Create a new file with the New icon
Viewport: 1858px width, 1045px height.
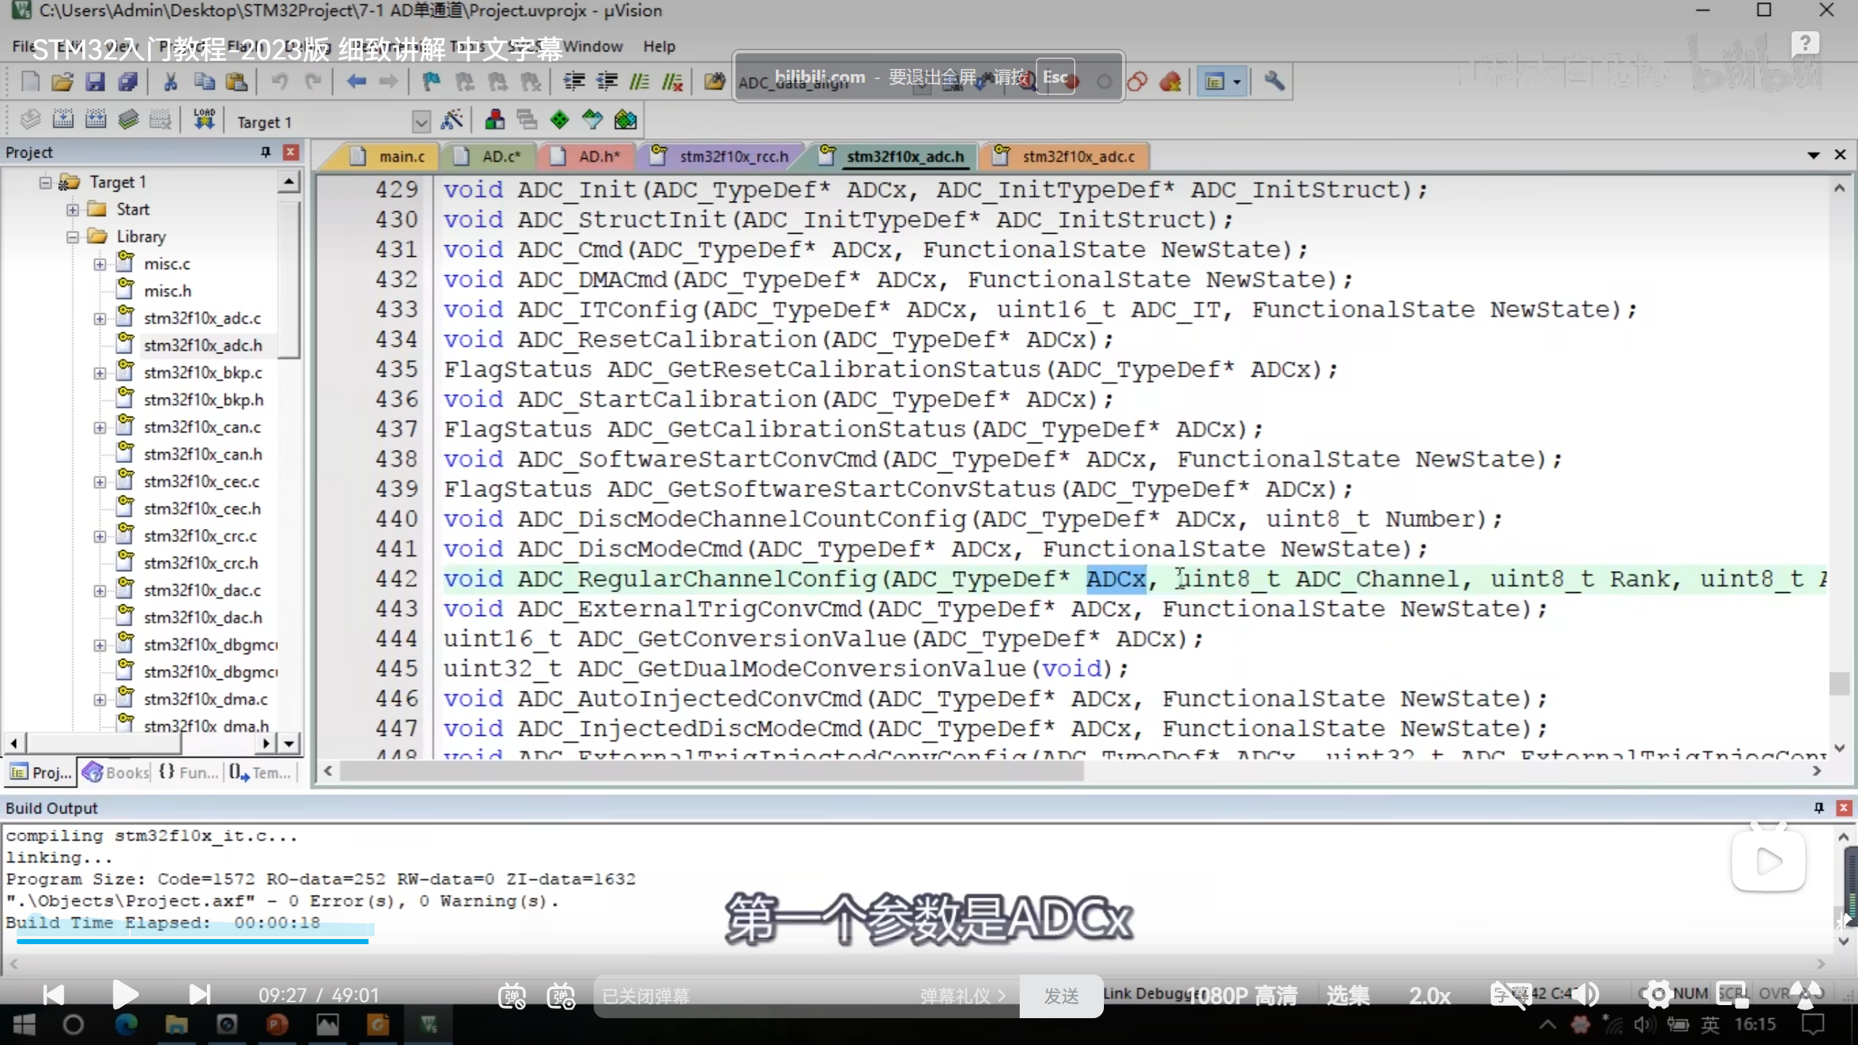pos(30,81)
